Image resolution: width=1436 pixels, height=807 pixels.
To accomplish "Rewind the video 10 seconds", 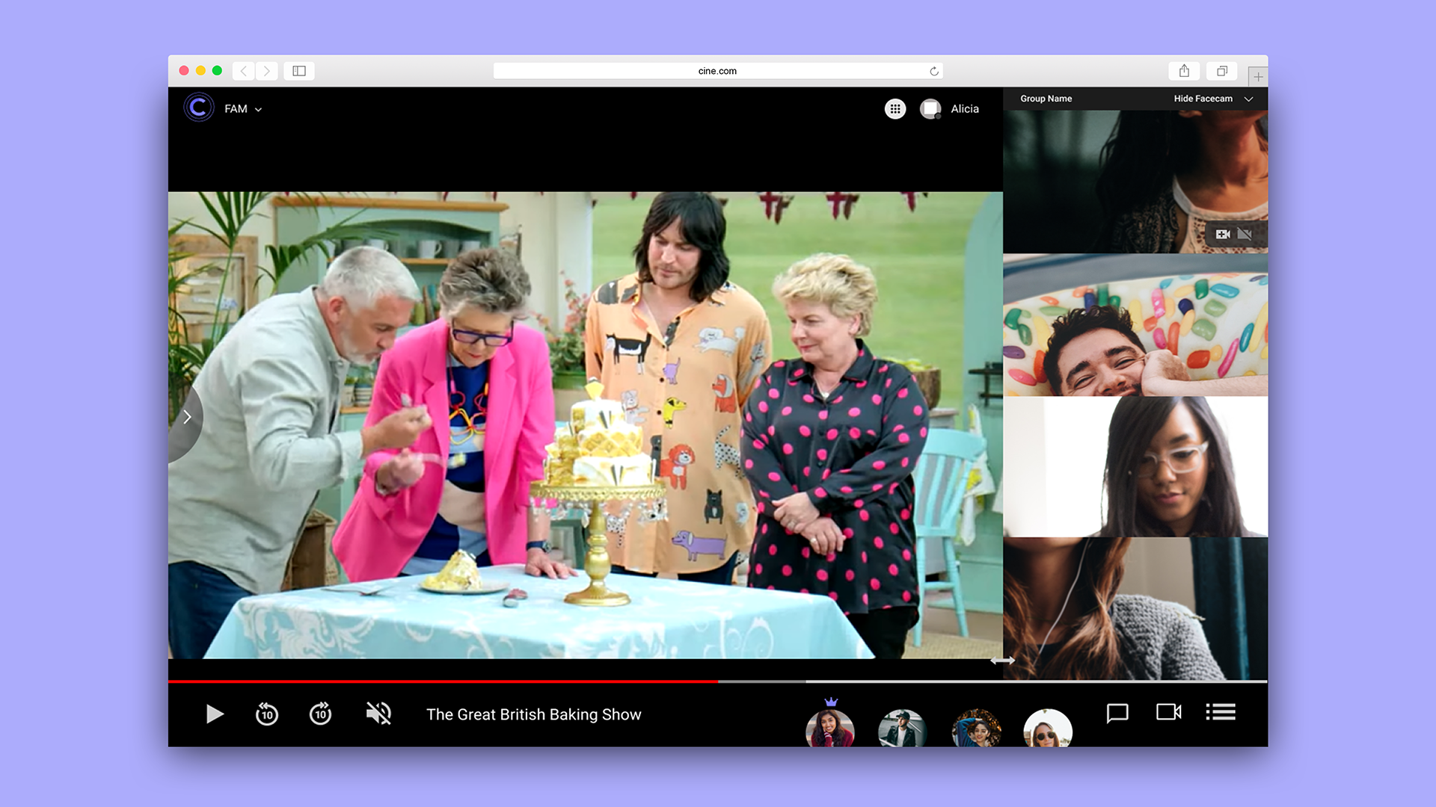I will tap(266, 714).
